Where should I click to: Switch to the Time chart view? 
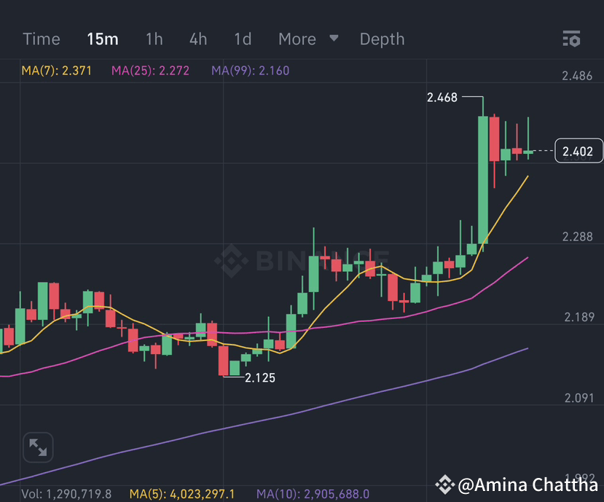41,39
